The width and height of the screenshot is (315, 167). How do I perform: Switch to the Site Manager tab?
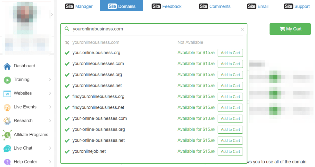click(x=79, y=6)
